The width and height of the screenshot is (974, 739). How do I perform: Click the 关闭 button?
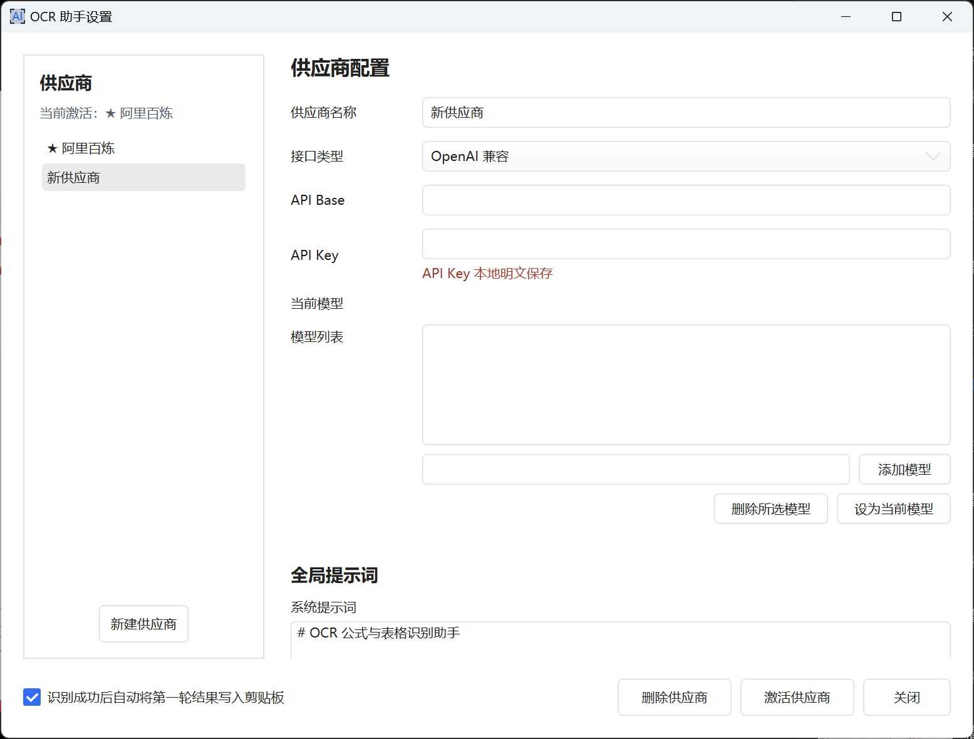907,697
